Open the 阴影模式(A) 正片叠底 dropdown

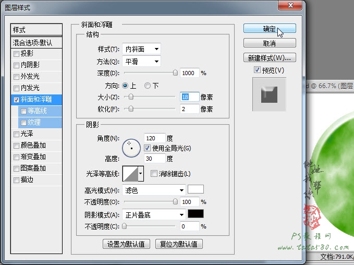coord(154,215)
